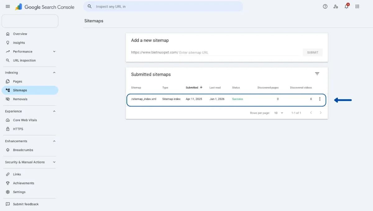This screenshot has width=373, height=211.
Task: Click the Sitemaps tree icon
Action: [x=8, y=90]
